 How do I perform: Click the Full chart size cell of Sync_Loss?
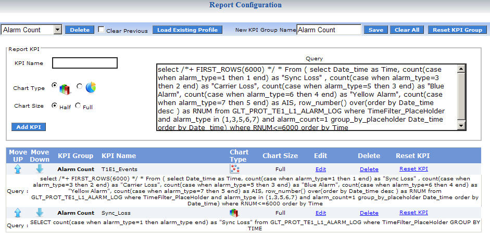point(280,213)
